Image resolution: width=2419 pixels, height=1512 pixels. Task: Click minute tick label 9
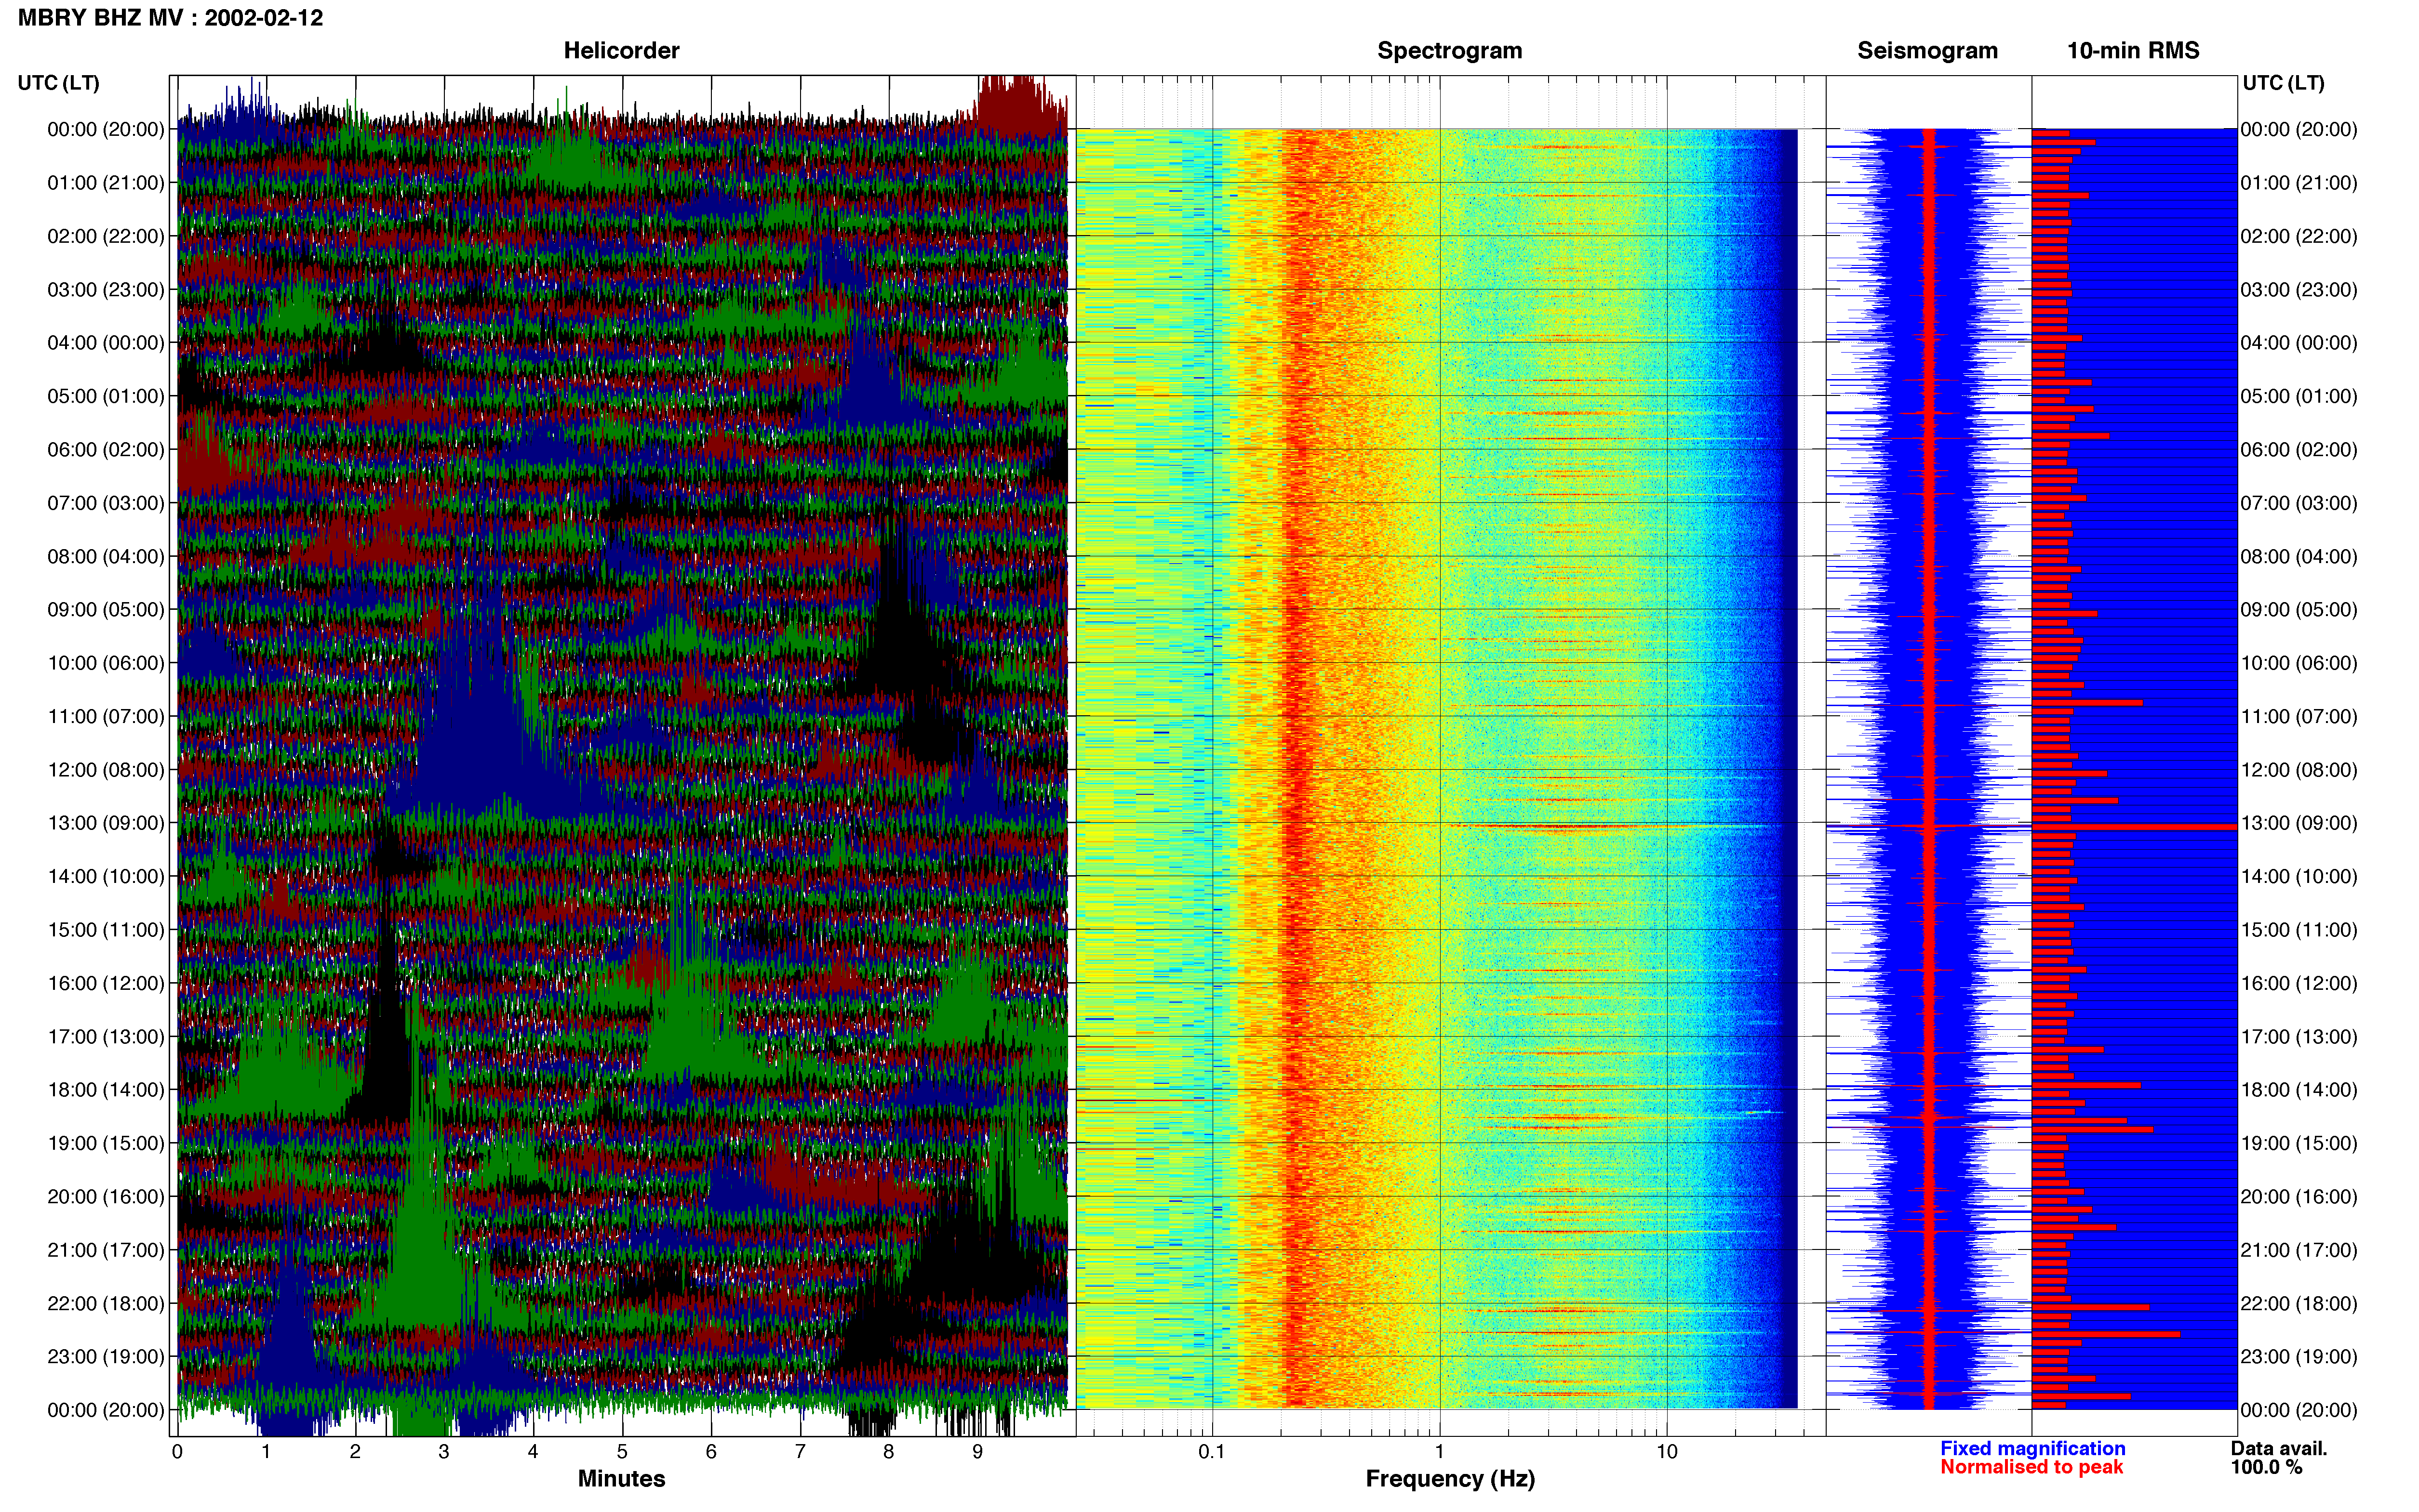977,1452
